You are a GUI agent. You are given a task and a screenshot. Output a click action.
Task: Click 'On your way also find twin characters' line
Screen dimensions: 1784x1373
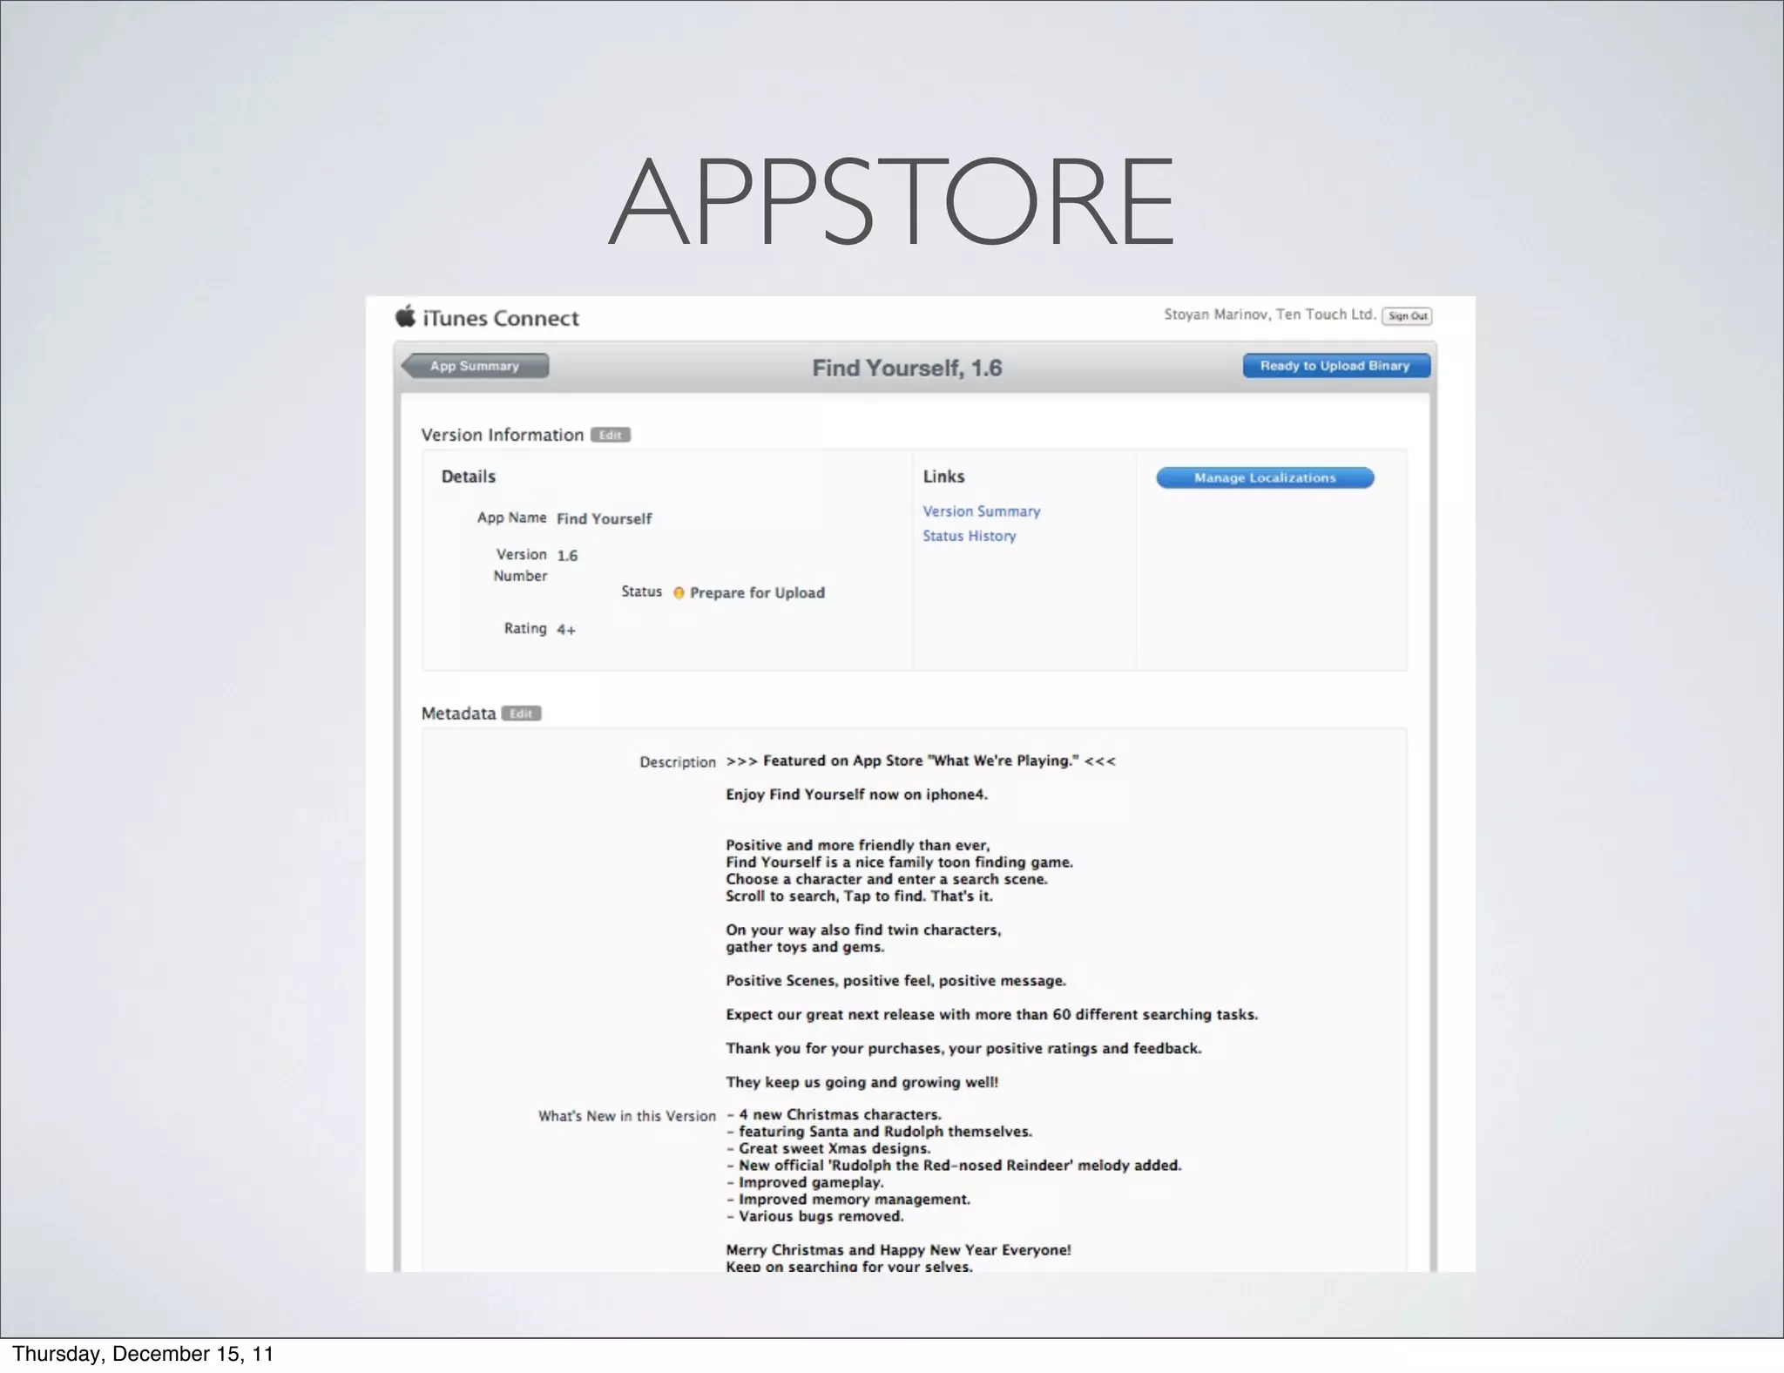(863, 930)
